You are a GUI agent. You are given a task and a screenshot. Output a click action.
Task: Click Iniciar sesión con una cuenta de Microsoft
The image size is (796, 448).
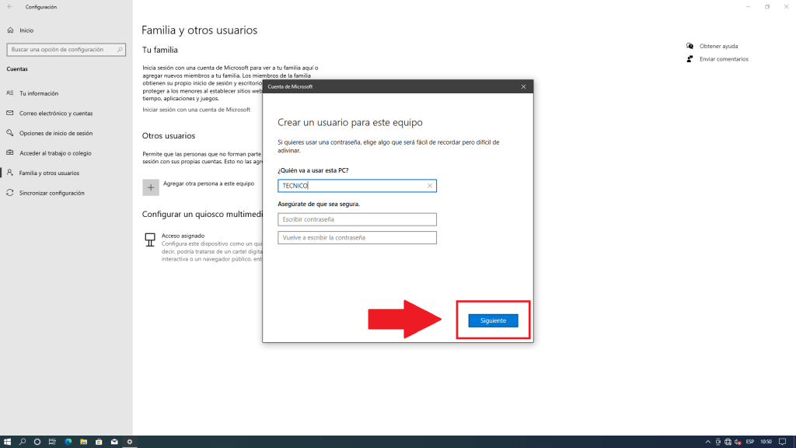point(196,110)
